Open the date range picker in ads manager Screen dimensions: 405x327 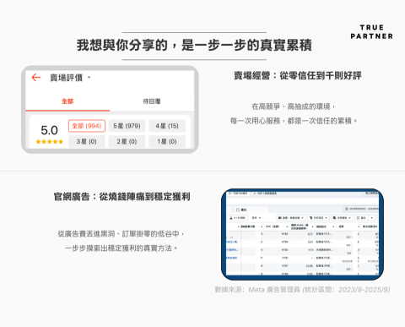point(361,209)
